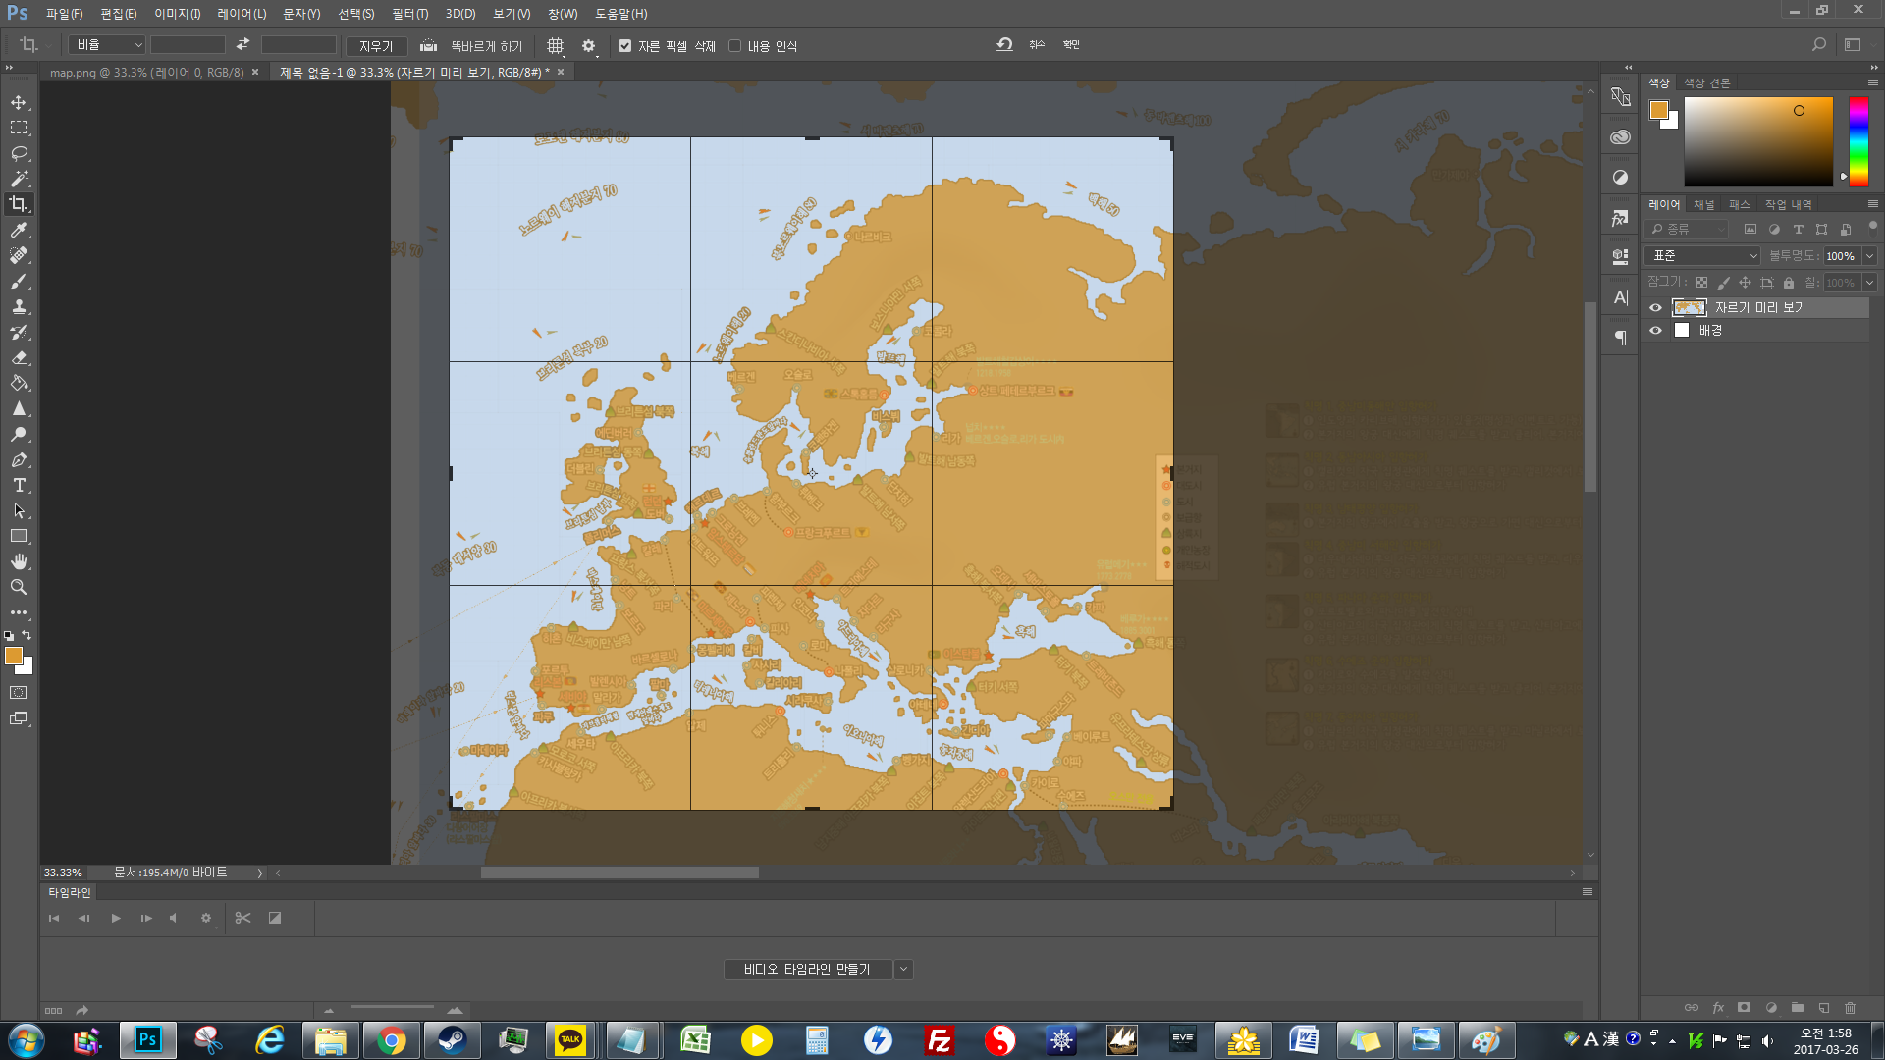Hide the 배경 layer

point(1655,331)
